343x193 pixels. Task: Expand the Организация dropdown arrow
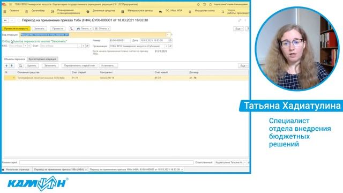point(167,46)
